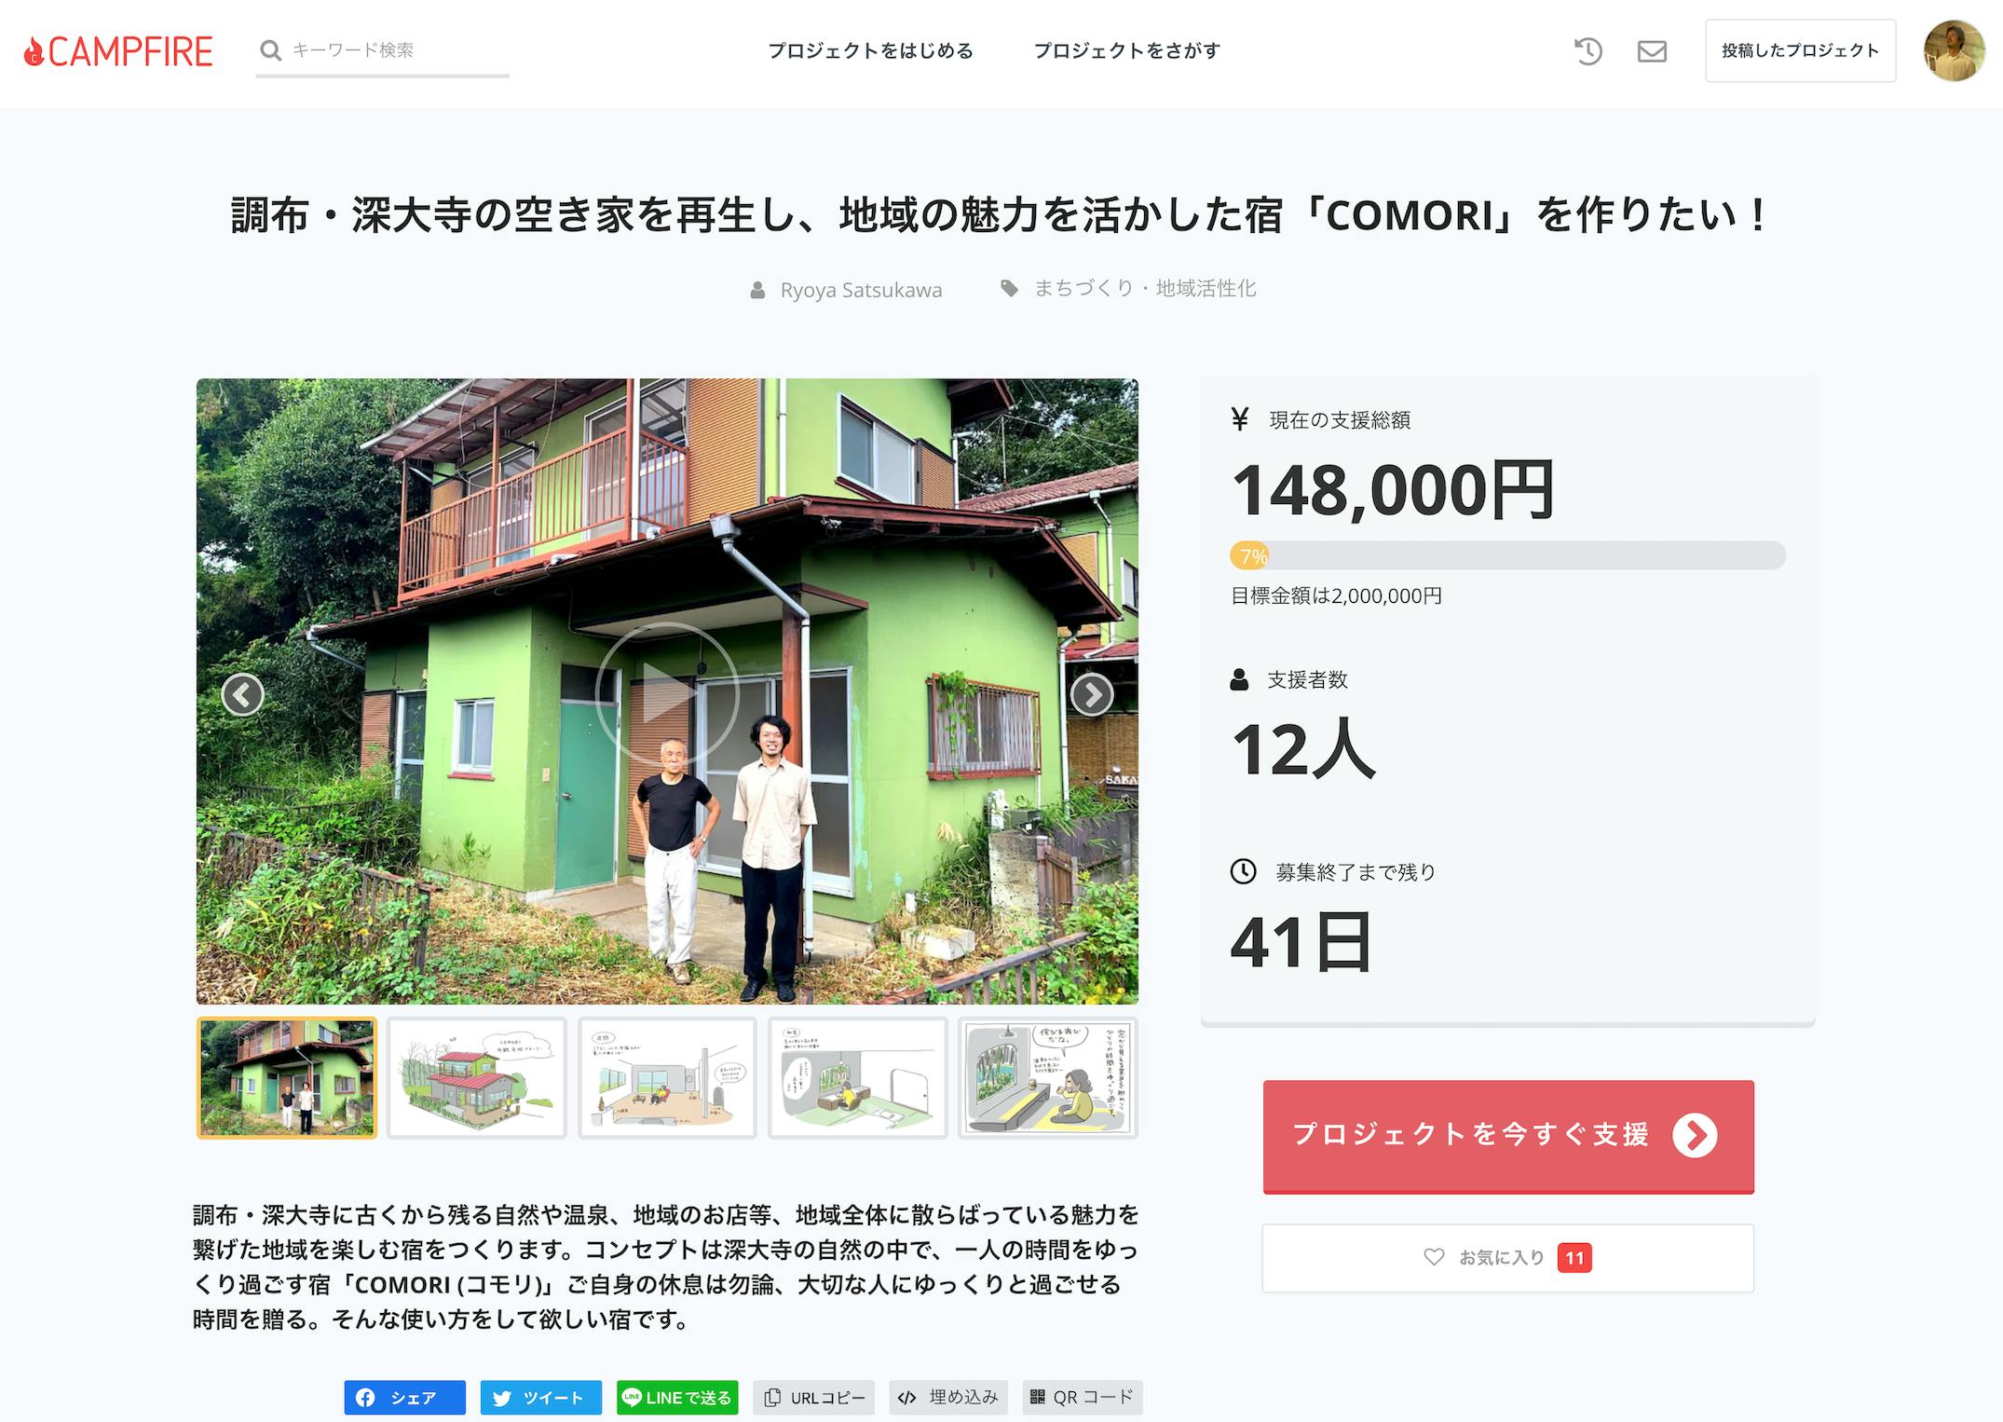Toggle the お気に入り favorite heart button
The height and width of the screenshot is (1422, 2003).
[1507, 1258]
